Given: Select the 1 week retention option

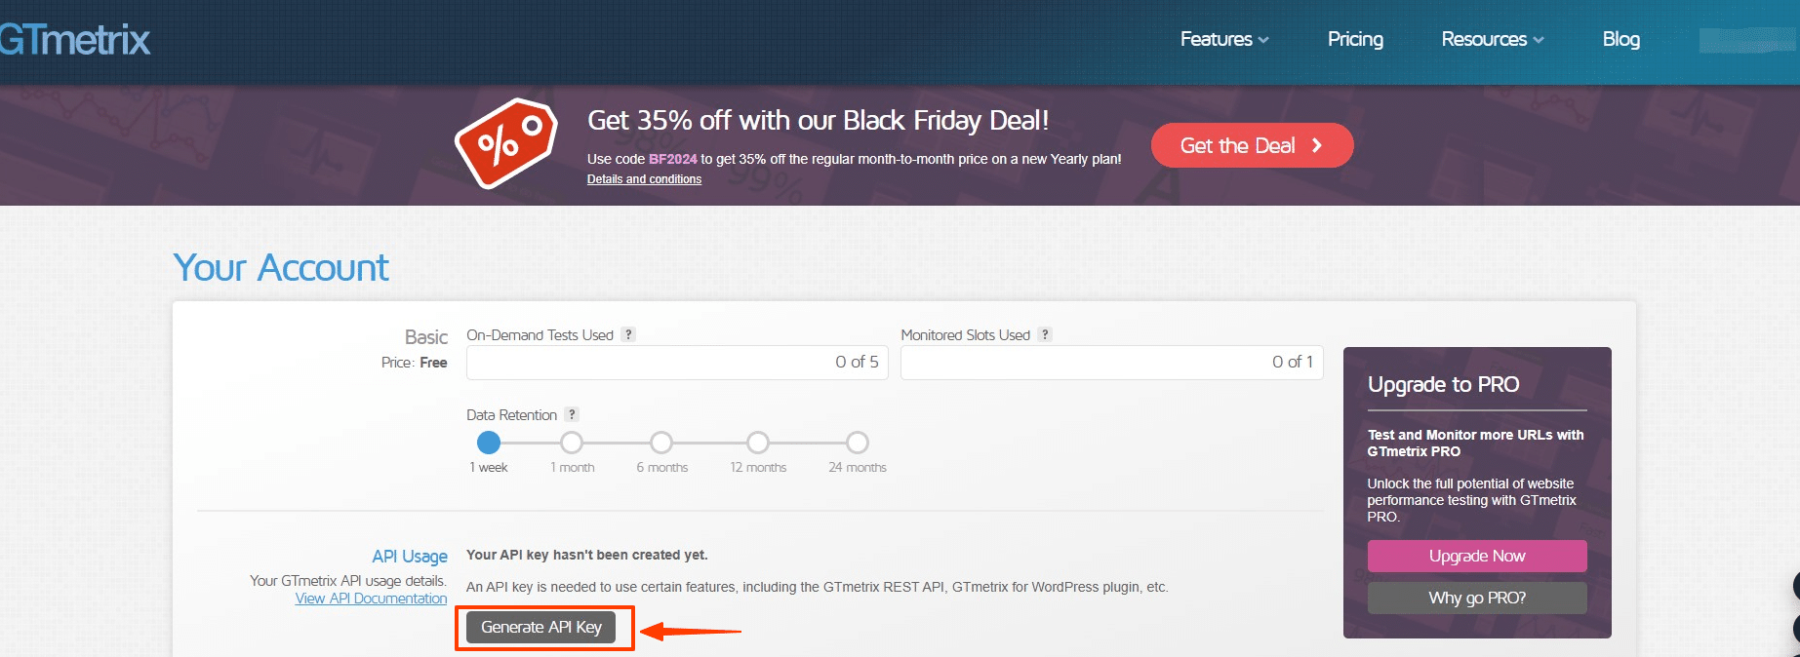Looking at the screenshot, I should [x=489, y=443].
